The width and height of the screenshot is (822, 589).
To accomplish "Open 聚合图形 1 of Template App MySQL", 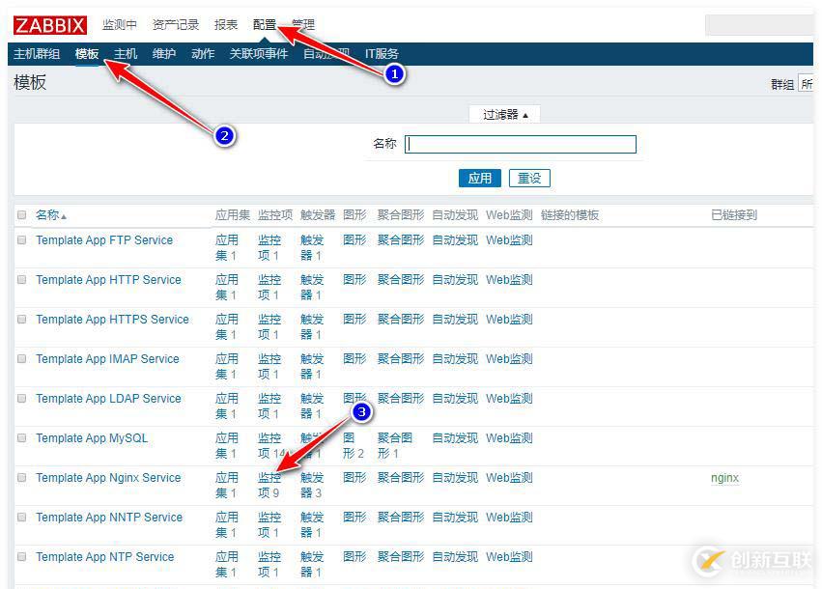I will point(395,445).
